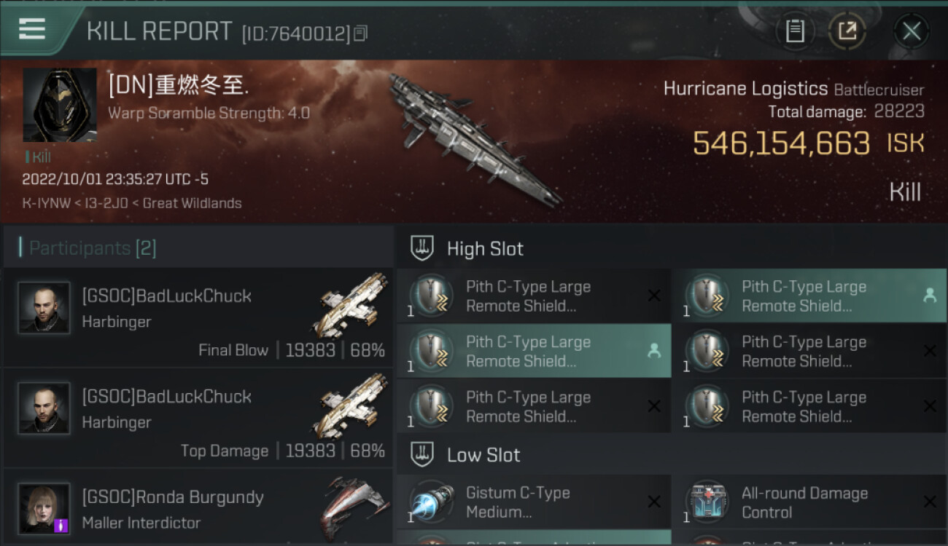Viewport: 948px width, 546px height.
Task: Toggle highlighted left Pith C-Type shield module
Action: [534, 351]
